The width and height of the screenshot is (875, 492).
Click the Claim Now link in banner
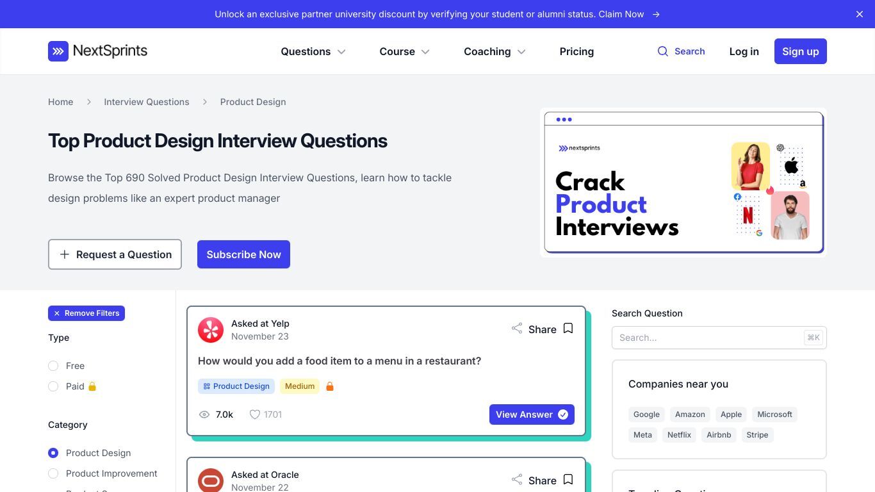[x=621, y=14]
